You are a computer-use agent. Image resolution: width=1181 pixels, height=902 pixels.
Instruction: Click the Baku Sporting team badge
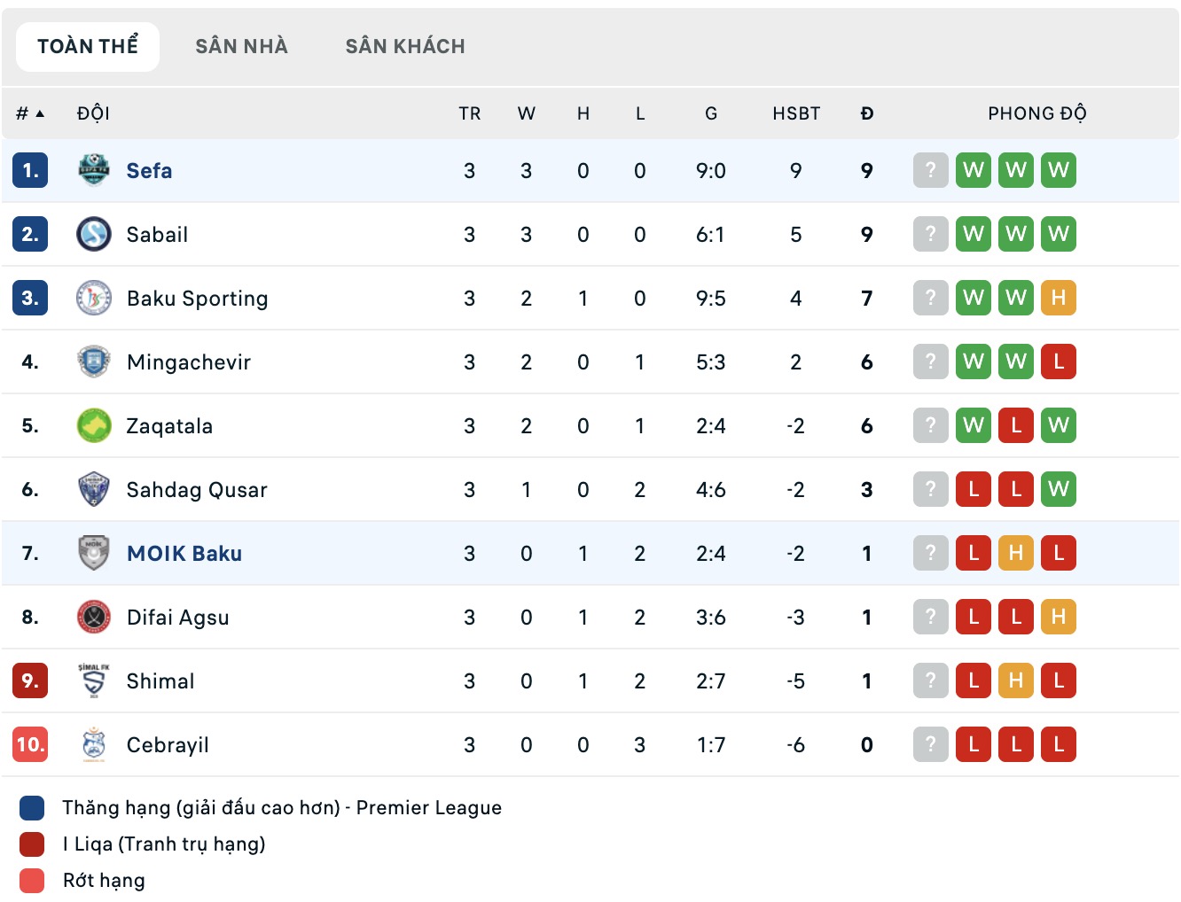coord(93,298)
